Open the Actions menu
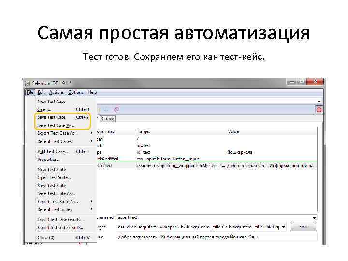 coord(57,92)
